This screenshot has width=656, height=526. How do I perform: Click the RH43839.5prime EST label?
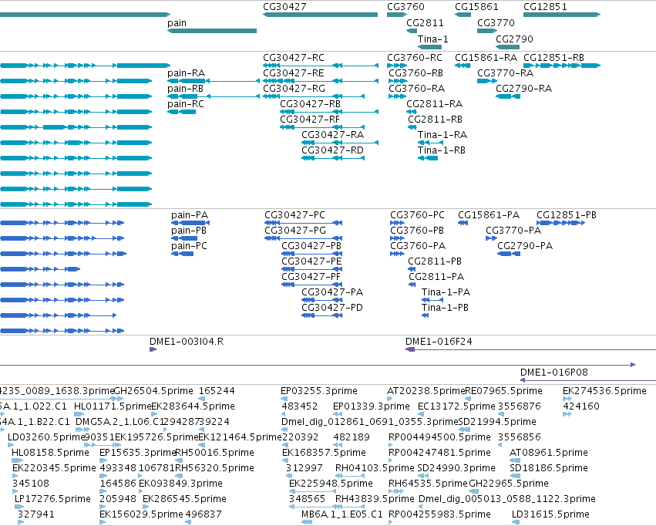[x=375, y=499]
